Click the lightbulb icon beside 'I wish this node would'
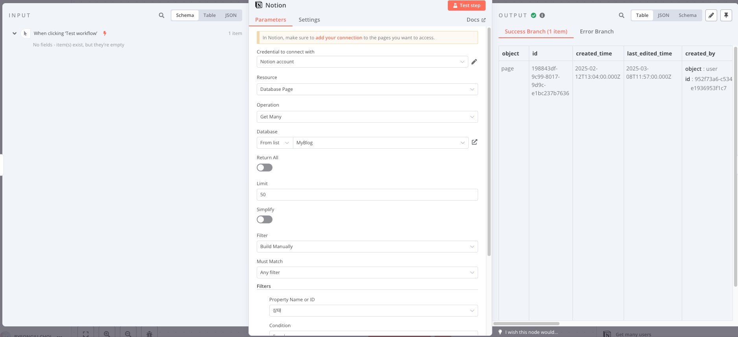 tap(500, 332)
